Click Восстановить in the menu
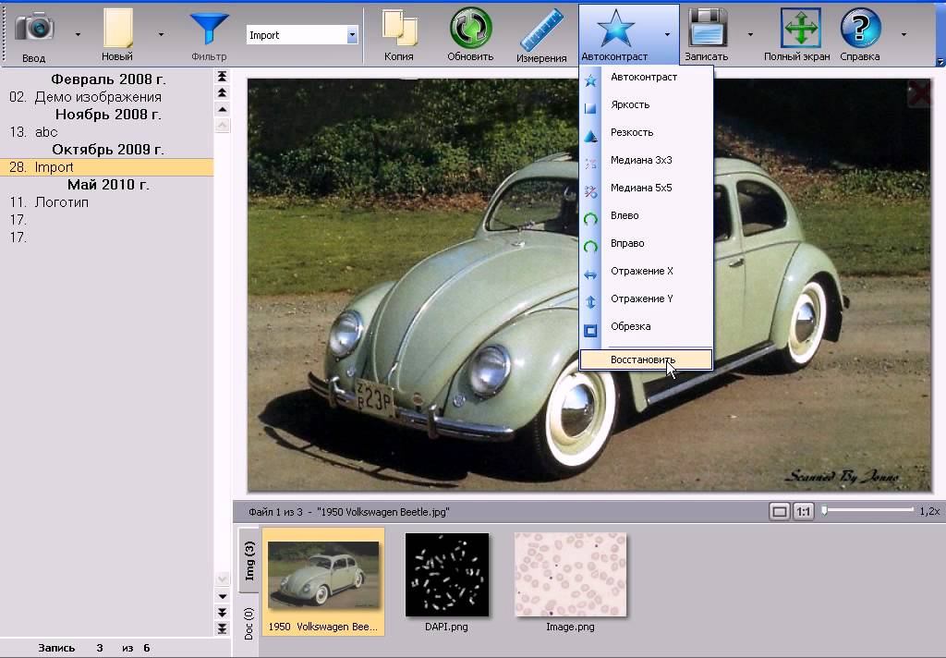This screenshot has height=658, width=946. tap(646, 359)
